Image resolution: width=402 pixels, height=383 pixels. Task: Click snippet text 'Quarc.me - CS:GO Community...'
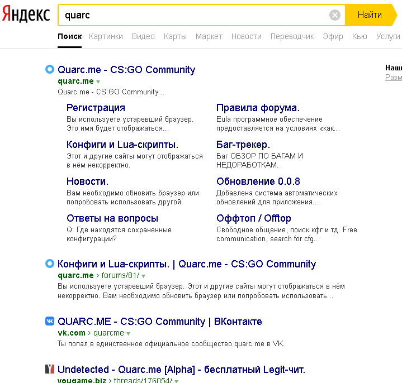111,92
